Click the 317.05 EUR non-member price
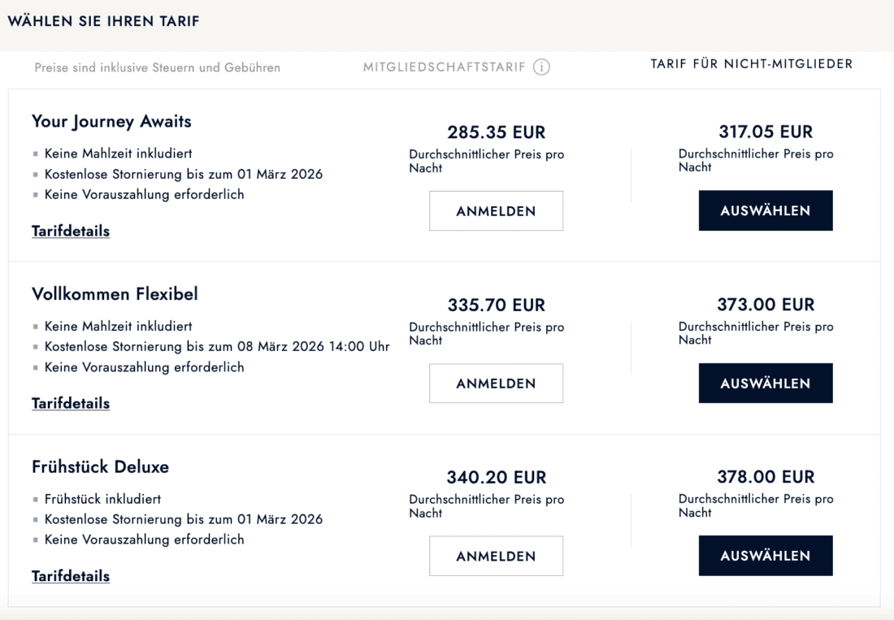 pyautogui.click(x=766, y=132)
